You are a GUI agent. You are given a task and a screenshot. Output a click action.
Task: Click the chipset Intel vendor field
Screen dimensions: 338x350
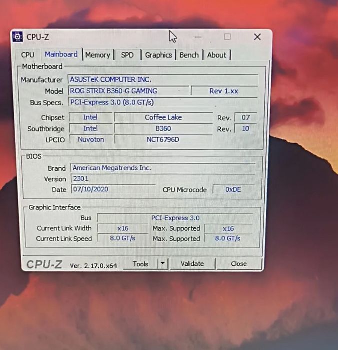[90, 117]
